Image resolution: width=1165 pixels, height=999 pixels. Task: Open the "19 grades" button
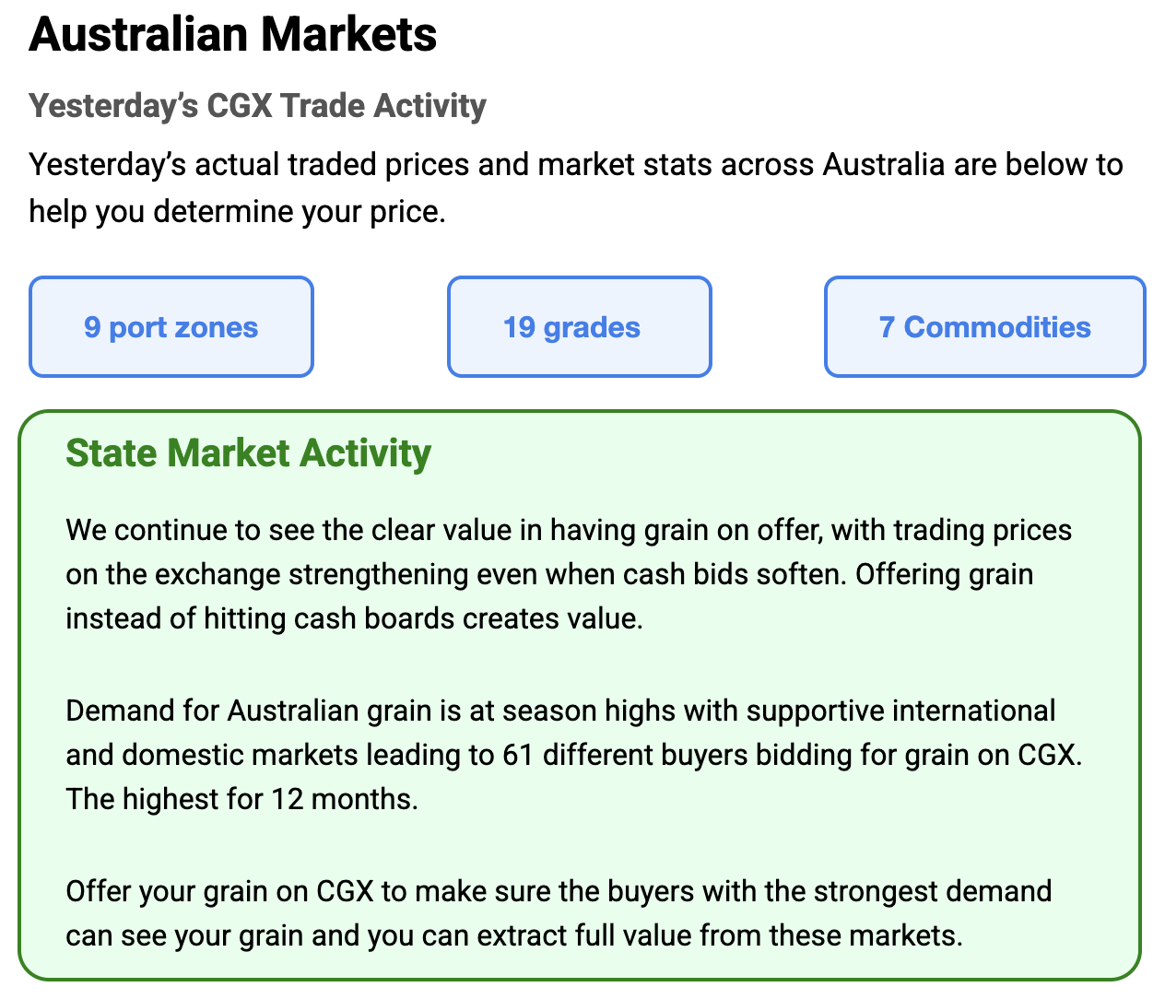click(x=579, y=327)
